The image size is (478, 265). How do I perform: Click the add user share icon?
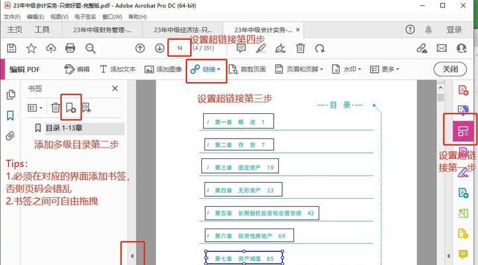tap(461, 48)
